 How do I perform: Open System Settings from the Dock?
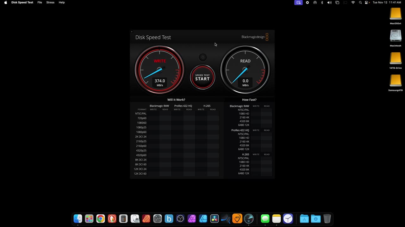pos(158,218)
